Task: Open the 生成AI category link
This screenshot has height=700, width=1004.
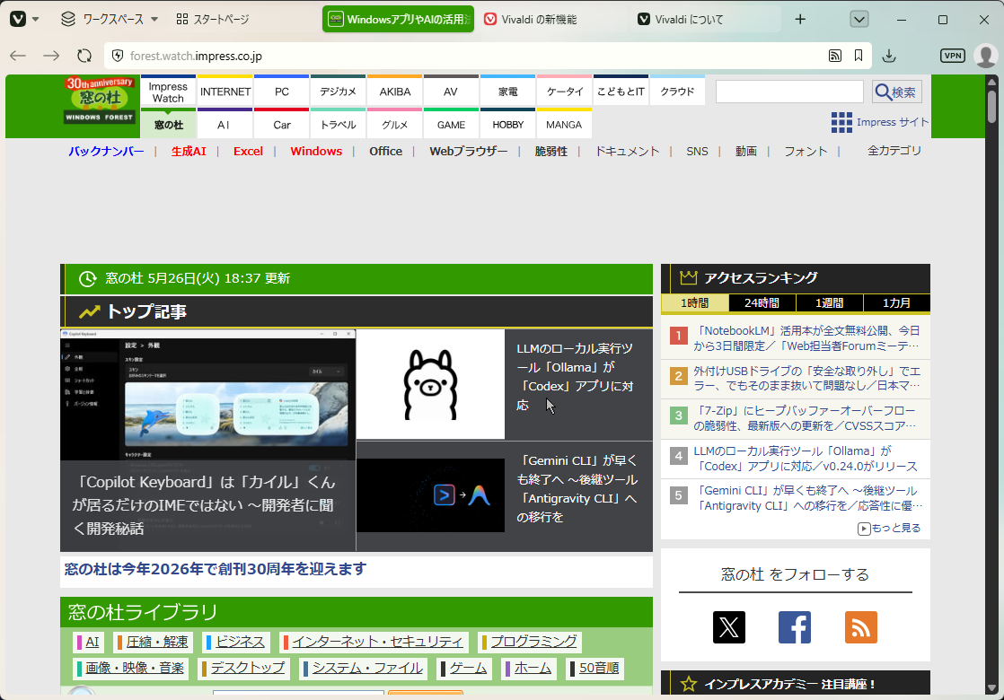Action: [x=189, y=151]
